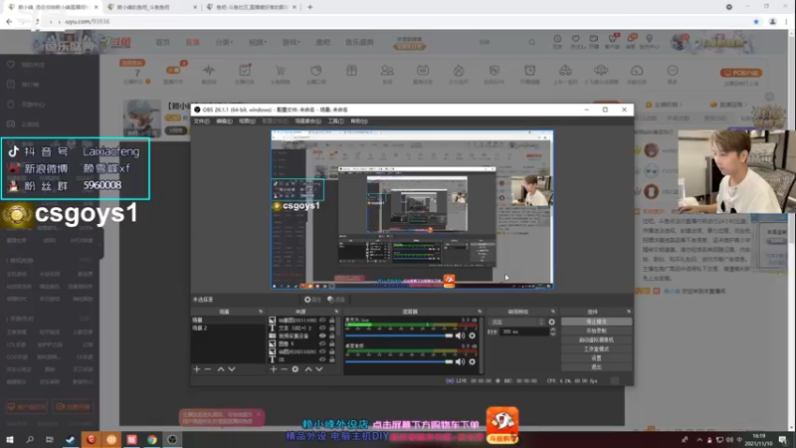Screen dimensions: 796x448
Task: Open Windows Start menu
Action: point(10,439)
